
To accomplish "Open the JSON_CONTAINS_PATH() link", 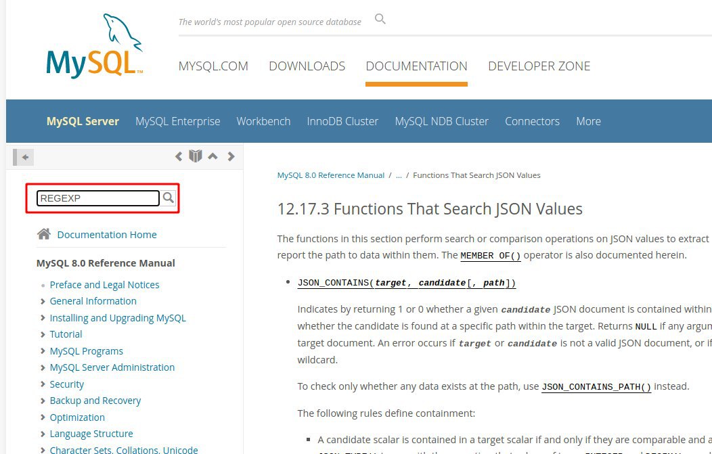I will pos(596,387).
